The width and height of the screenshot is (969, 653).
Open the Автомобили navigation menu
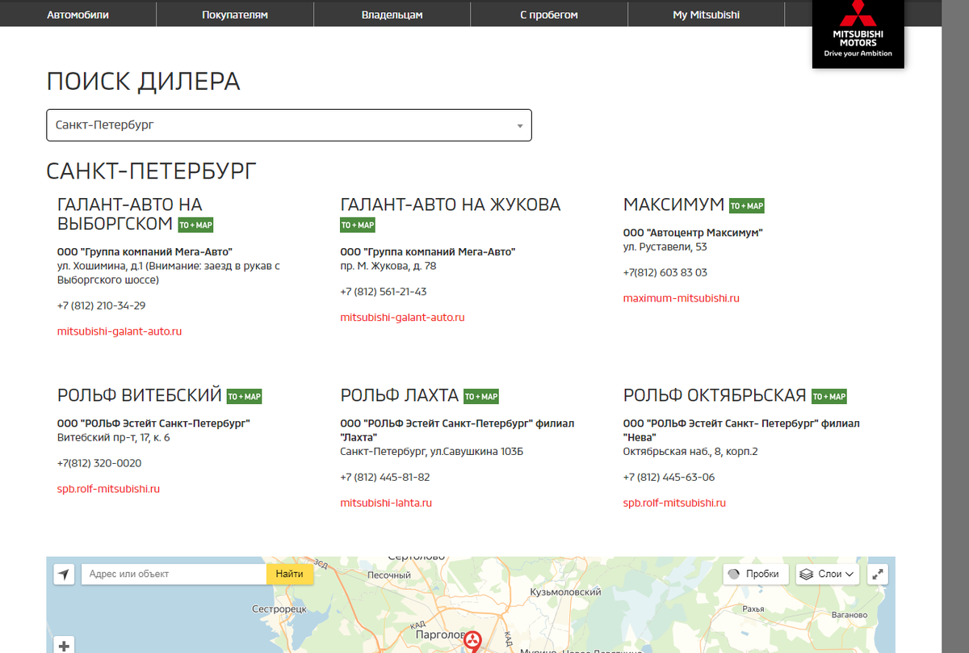point(78,15)
